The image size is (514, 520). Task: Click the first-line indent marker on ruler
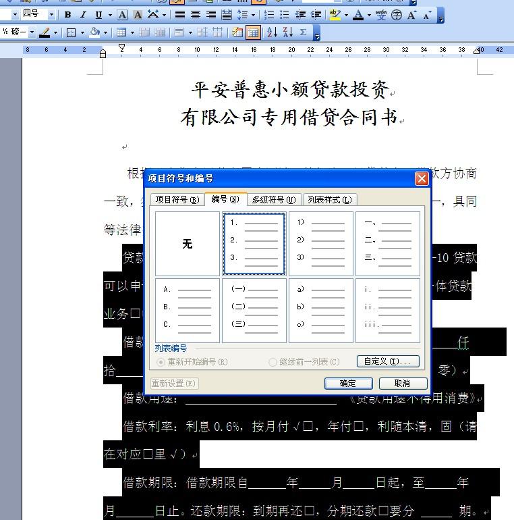click(x=122, y=47)
